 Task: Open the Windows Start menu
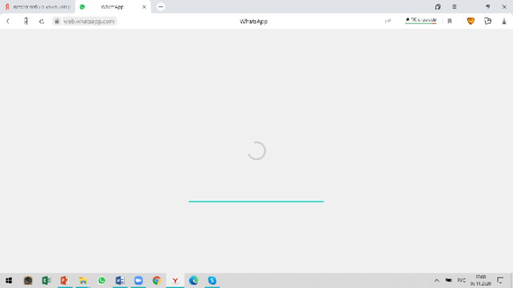(9, 281)
